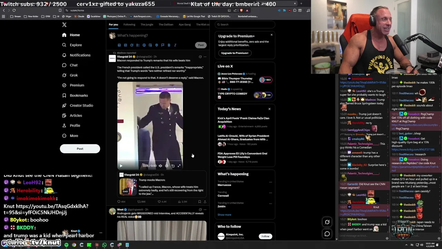
Task: Open more options for Zeldin trend
Action: click(270, 203)
